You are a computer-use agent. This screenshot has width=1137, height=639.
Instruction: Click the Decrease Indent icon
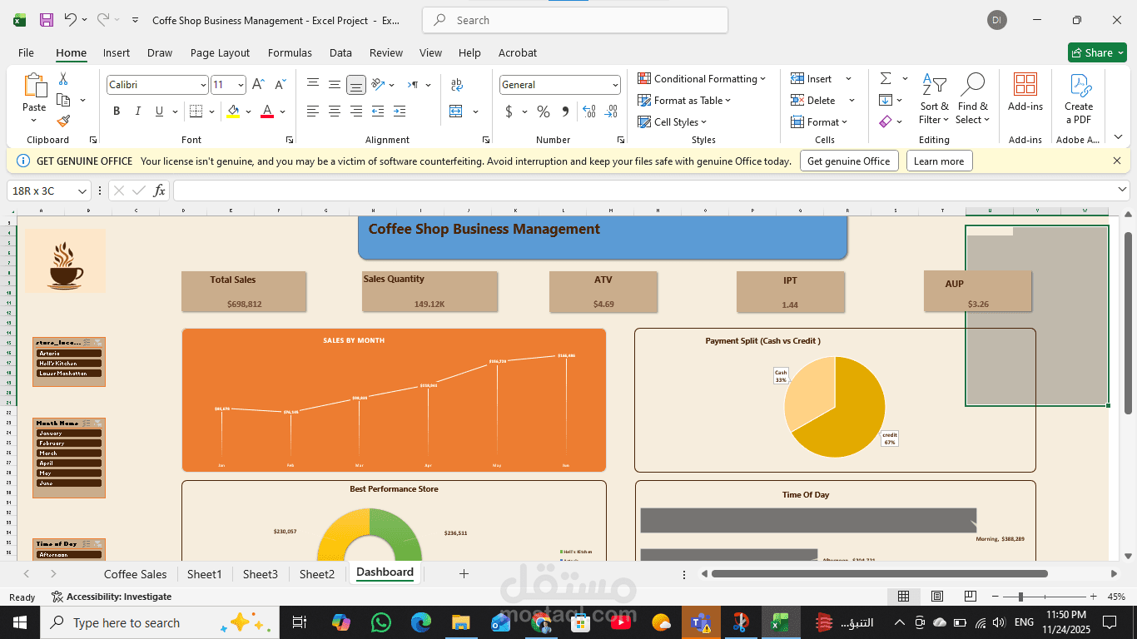coord(378,111)
